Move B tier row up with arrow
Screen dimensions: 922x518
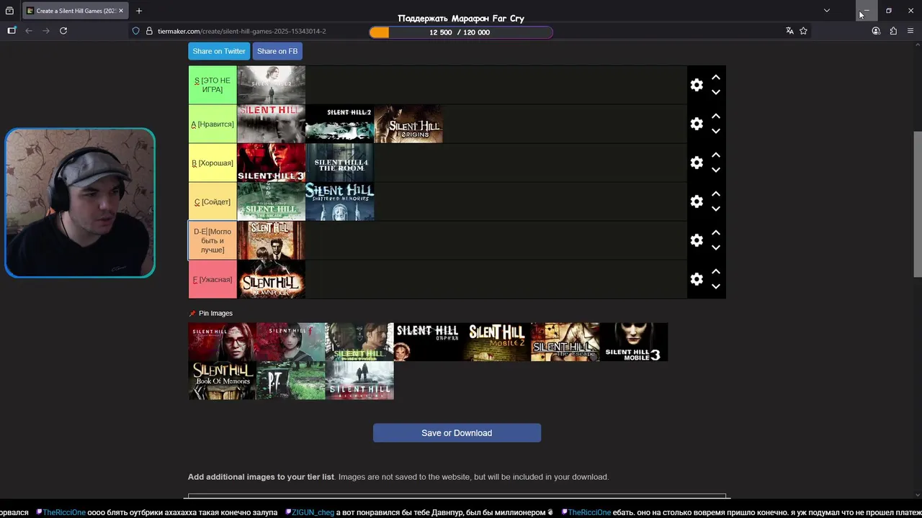(716, 155)
